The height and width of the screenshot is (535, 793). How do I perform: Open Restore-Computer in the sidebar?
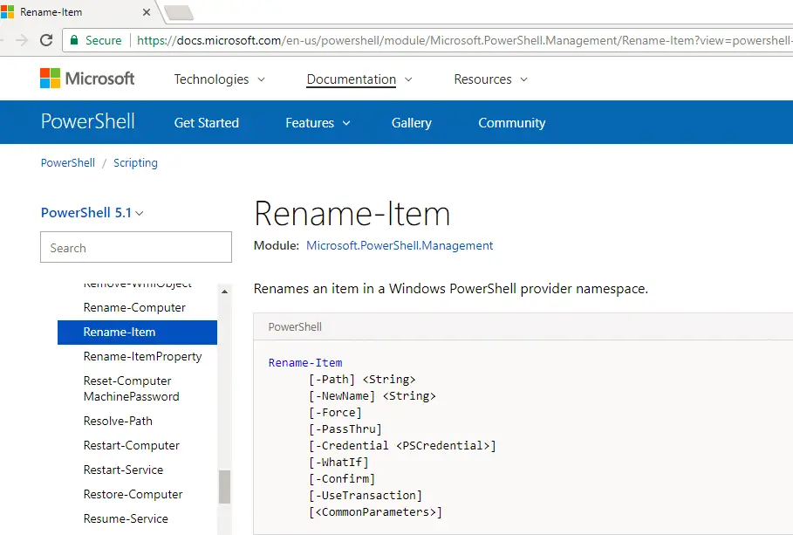pos(133,494)
